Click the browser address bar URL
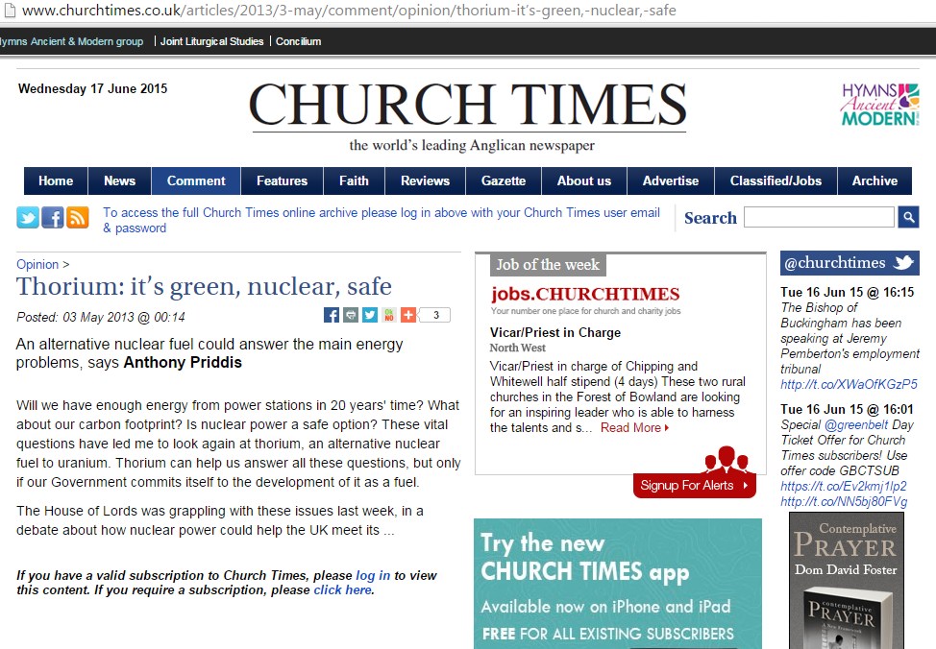Viewport: 936px width, 649px height. 349,11
